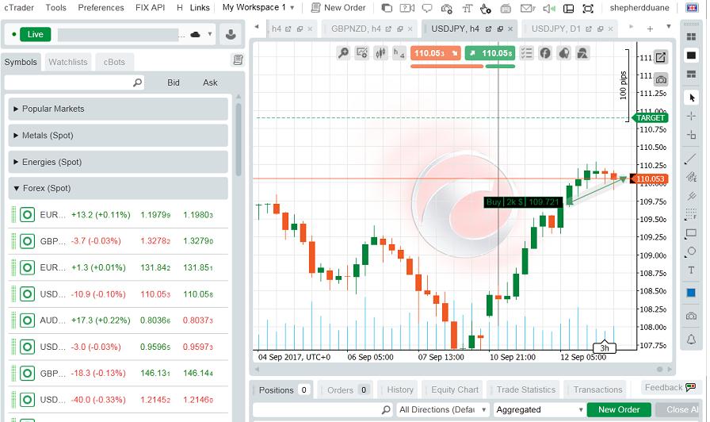The image size is (710, 422).
Task: Click the green New Order button in the Positions panel
Action: click(x=619, y=410)
